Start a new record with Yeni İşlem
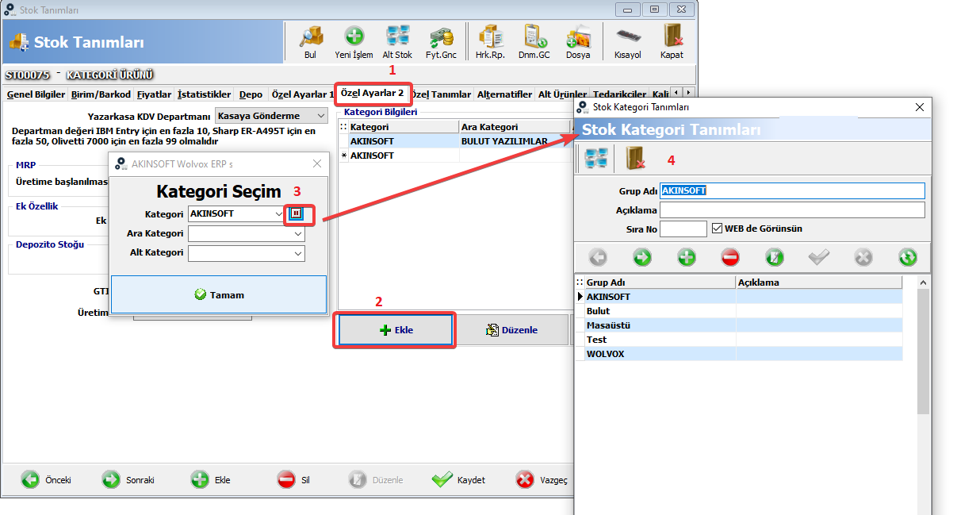The image size is (957, 515). pos(354,41)
